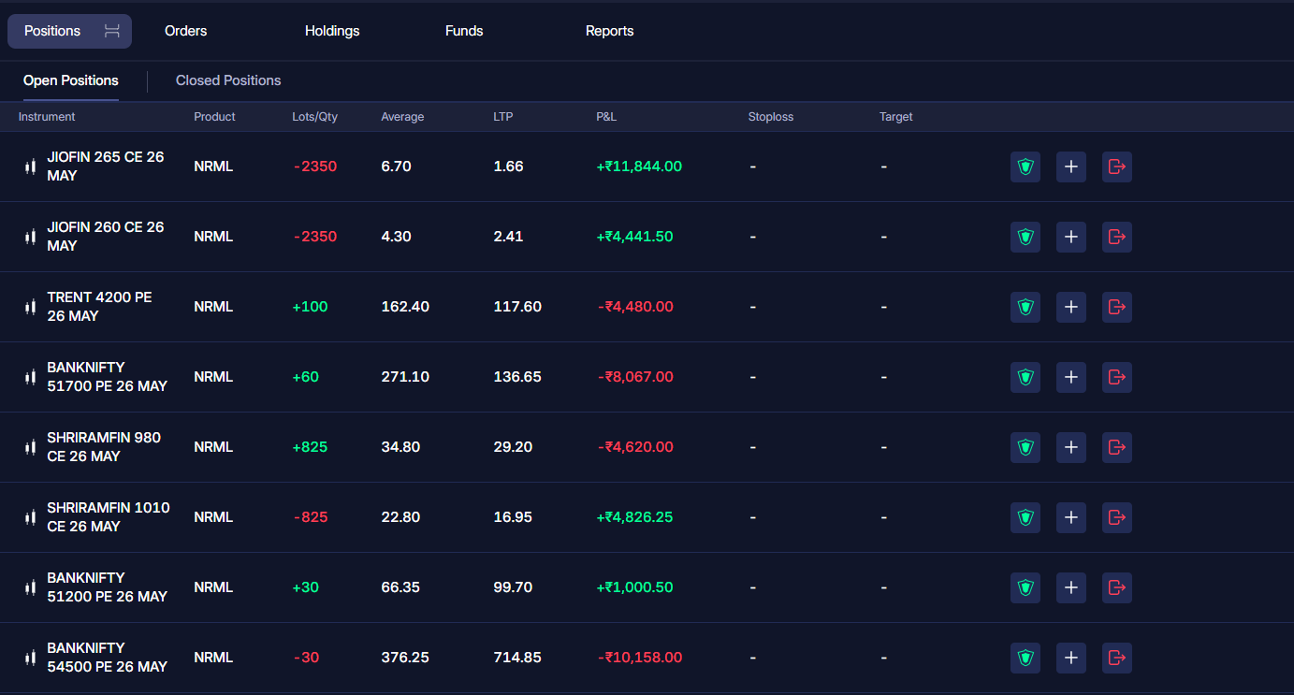Screen dimensions: 1294x695
Task: Click shield icon on BANKNIFTY 51700 PE row
Action: tap(1025, 377)
